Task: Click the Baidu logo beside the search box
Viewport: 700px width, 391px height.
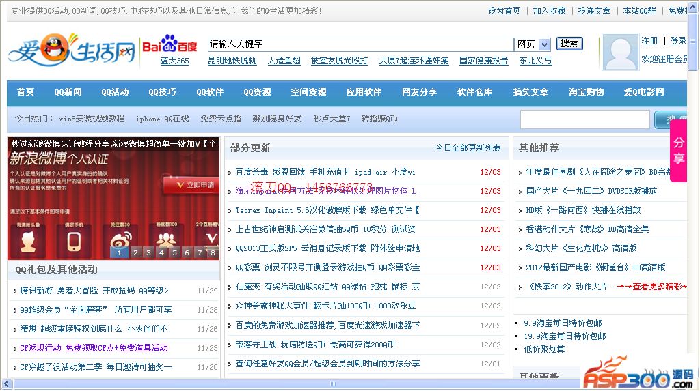Action: pyautogui.click(x=170, y=45)
